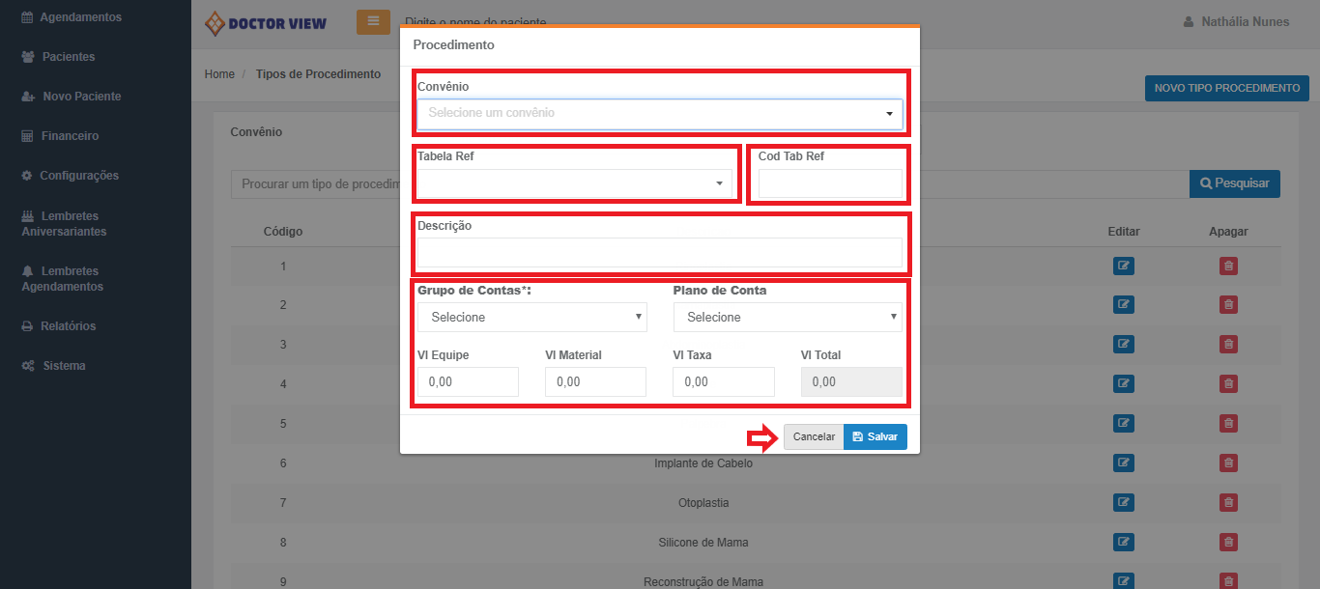Screen dimensions: 1320x589
Task: Click the hamburger menu toggle icon
Action: tap(373, 22)
